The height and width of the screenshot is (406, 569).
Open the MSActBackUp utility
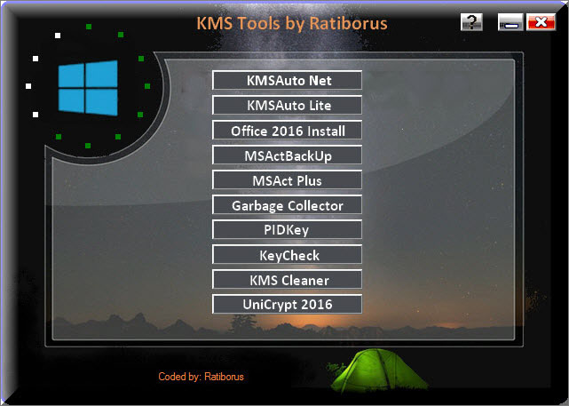(x=287, y=155)
